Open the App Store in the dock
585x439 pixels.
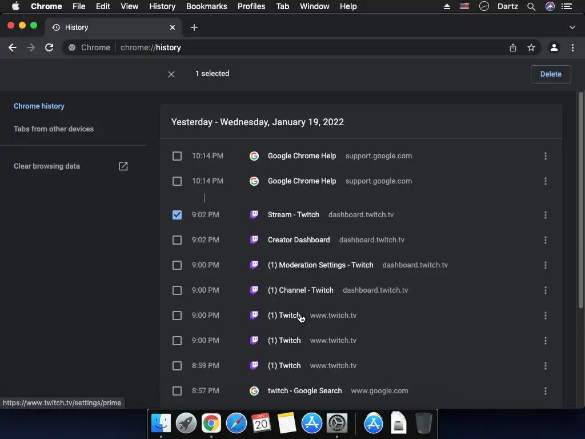(x=312, y=423)
